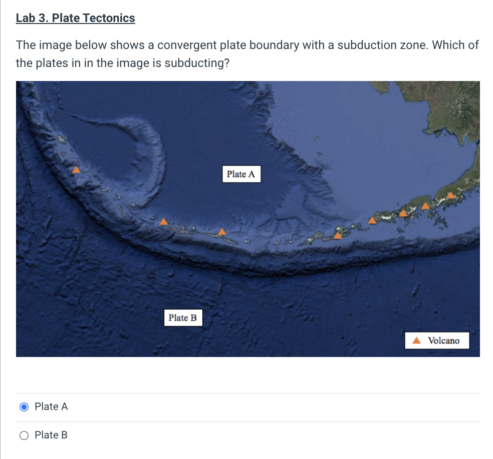The width and height of the screenshot is (493, 459).
Task: Select the Plate A radio button
Action: (24, 407)
